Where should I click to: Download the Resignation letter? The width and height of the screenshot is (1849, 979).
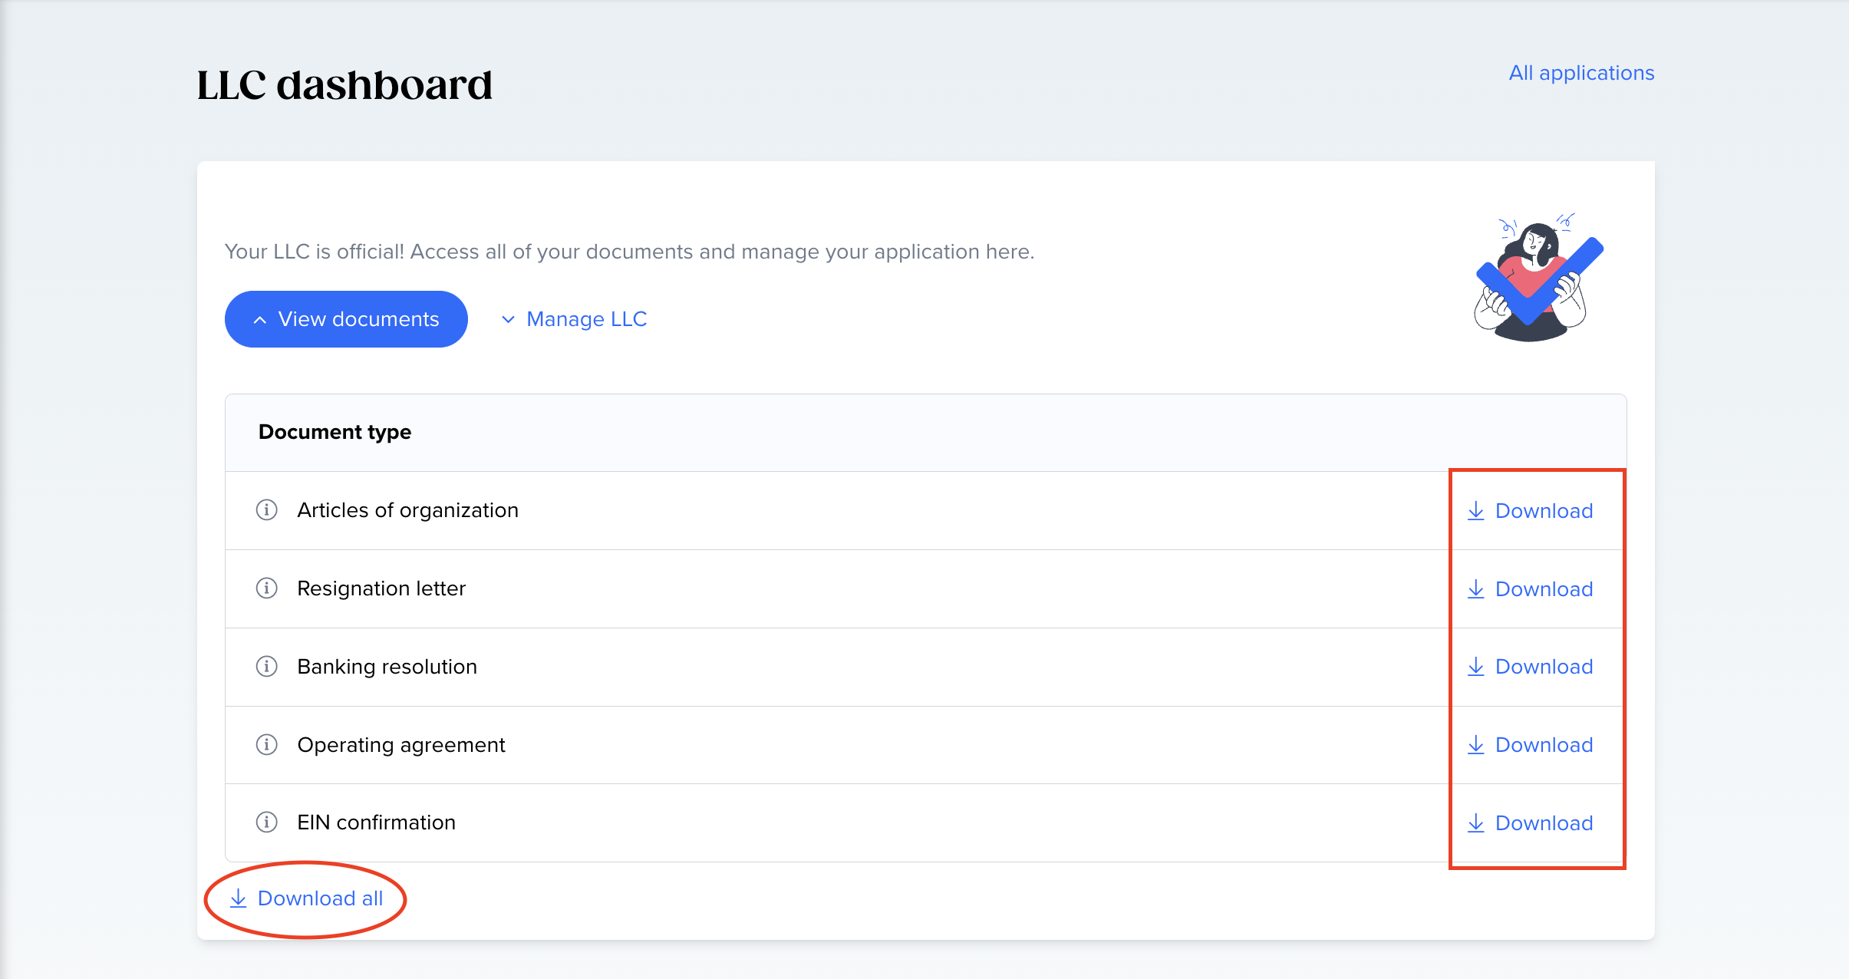click(1531, 589)
